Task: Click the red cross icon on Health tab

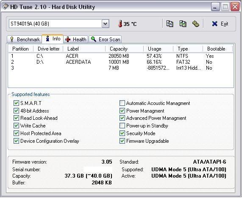Action: pos(68,40)
